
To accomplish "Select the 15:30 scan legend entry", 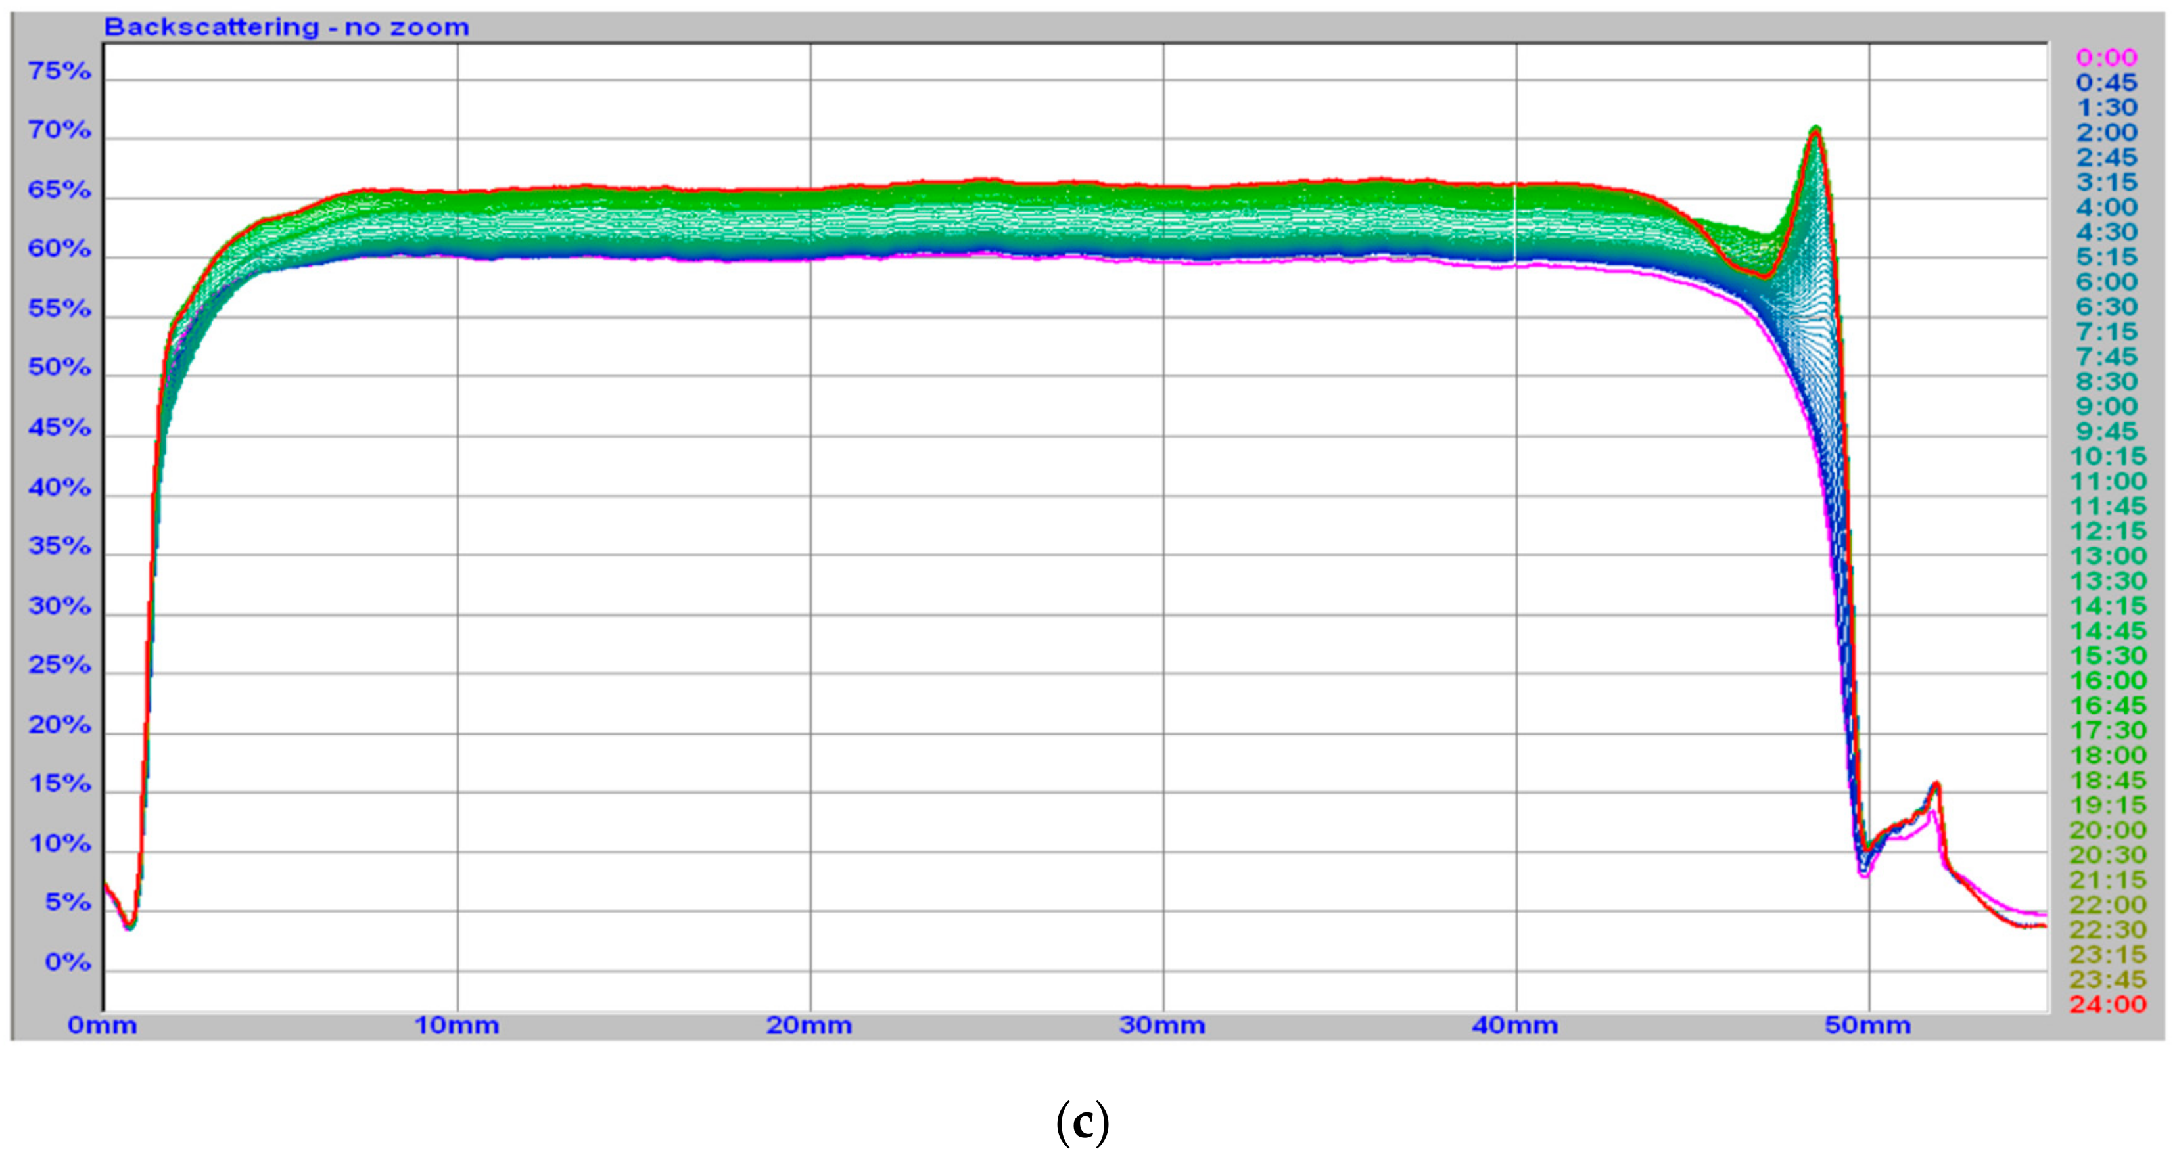I will 2108,656.
